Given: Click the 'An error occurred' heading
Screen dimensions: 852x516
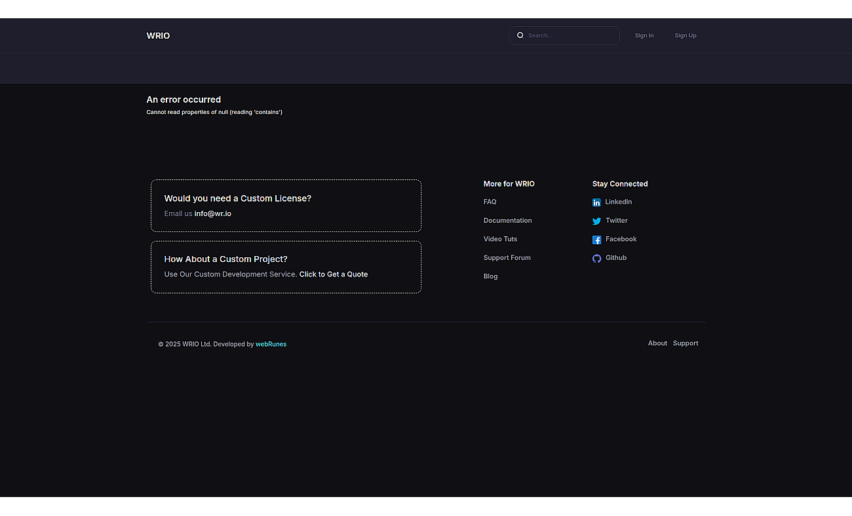Looking at the screenshot, I should (184, 100).
